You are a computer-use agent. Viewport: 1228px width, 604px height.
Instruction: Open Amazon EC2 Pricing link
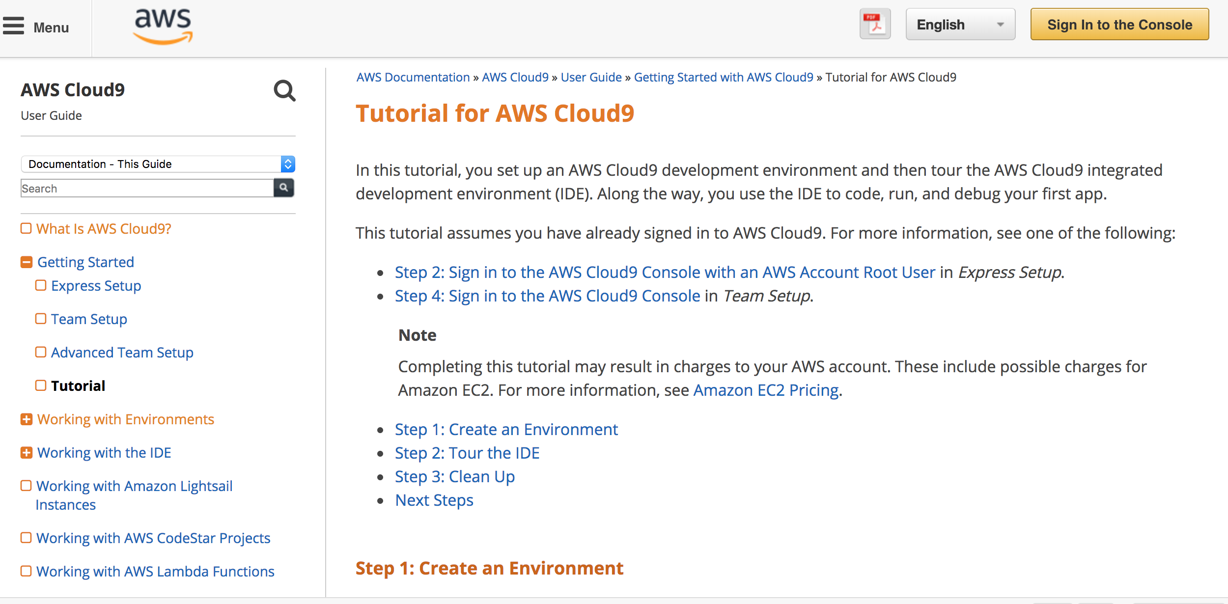pyautogui.click(x=765, y=390)
